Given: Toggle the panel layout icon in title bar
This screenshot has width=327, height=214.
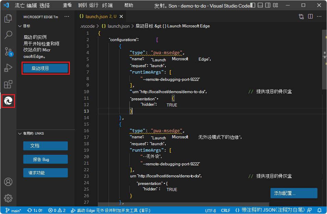Looking at the screenshot, I should pos(261,5).
